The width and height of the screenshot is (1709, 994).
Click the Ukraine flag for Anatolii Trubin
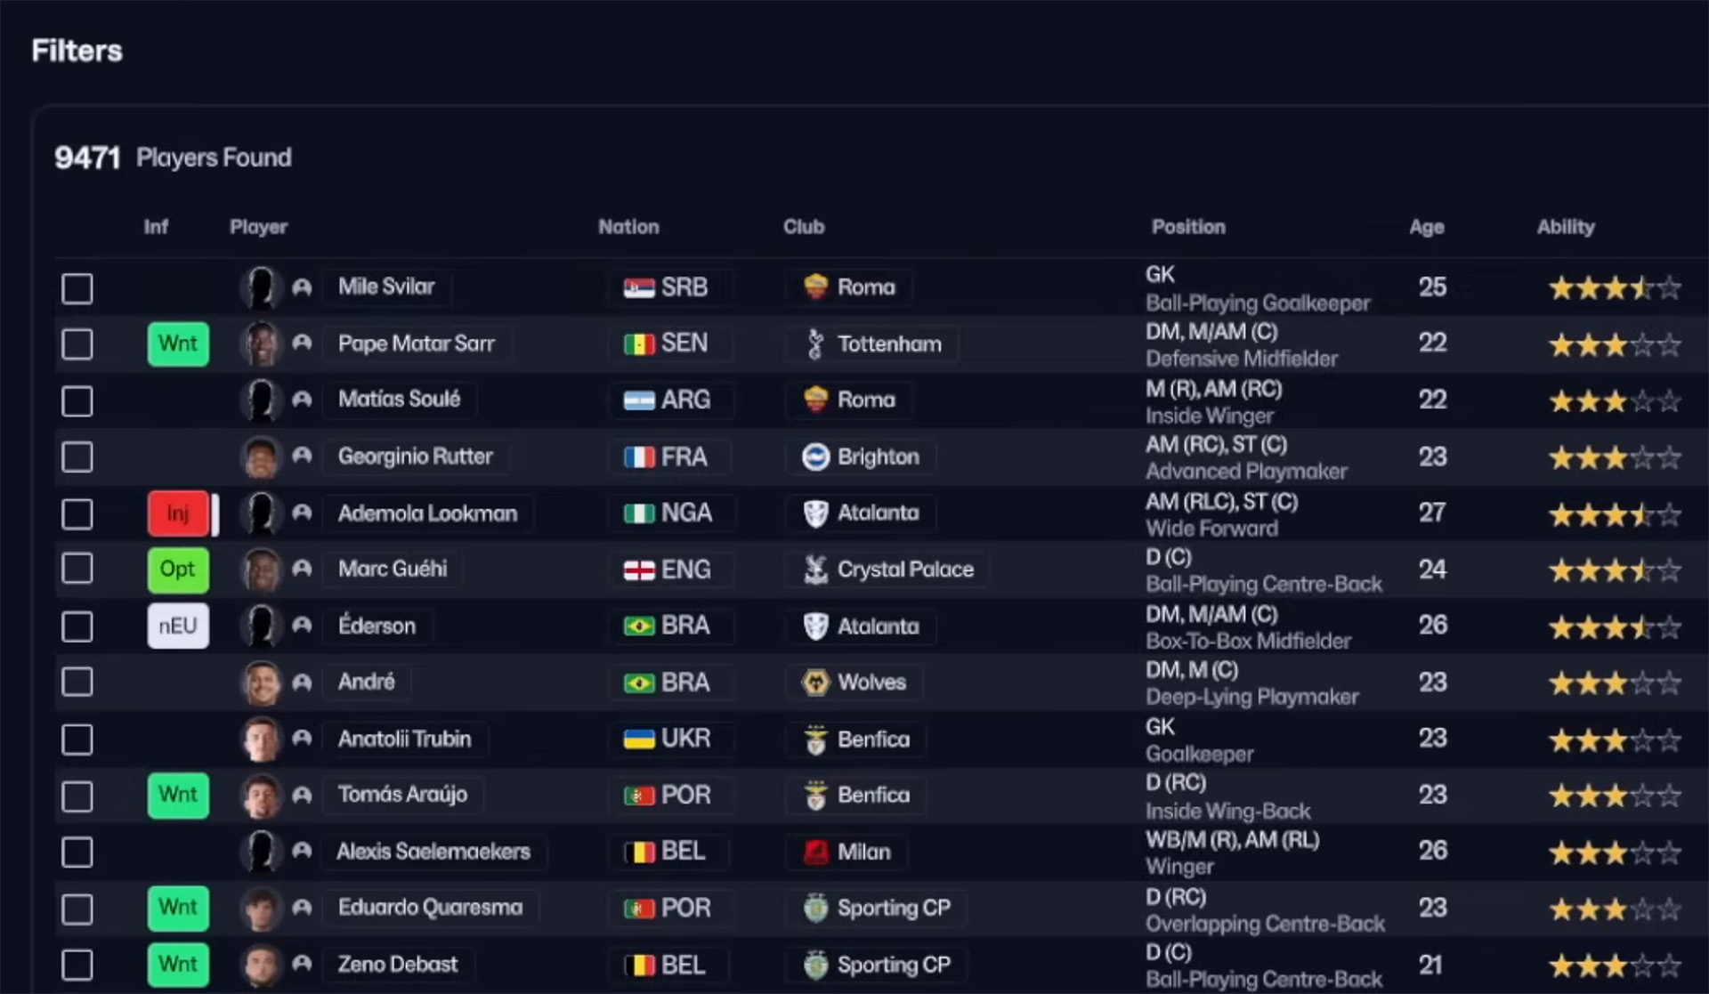(637, 739)
